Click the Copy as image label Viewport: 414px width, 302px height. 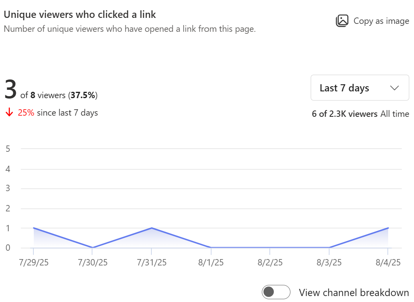point(381,21)
